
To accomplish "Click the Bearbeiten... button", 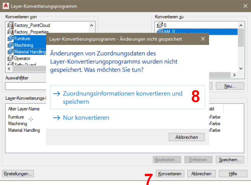I will 167,160.
